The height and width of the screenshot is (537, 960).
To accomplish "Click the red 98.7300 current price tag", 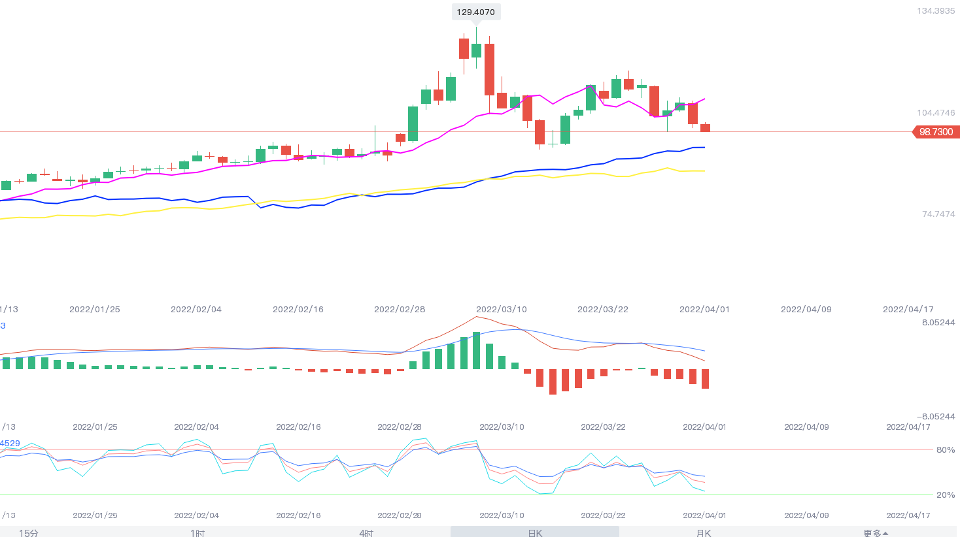I will coord(935,132).
